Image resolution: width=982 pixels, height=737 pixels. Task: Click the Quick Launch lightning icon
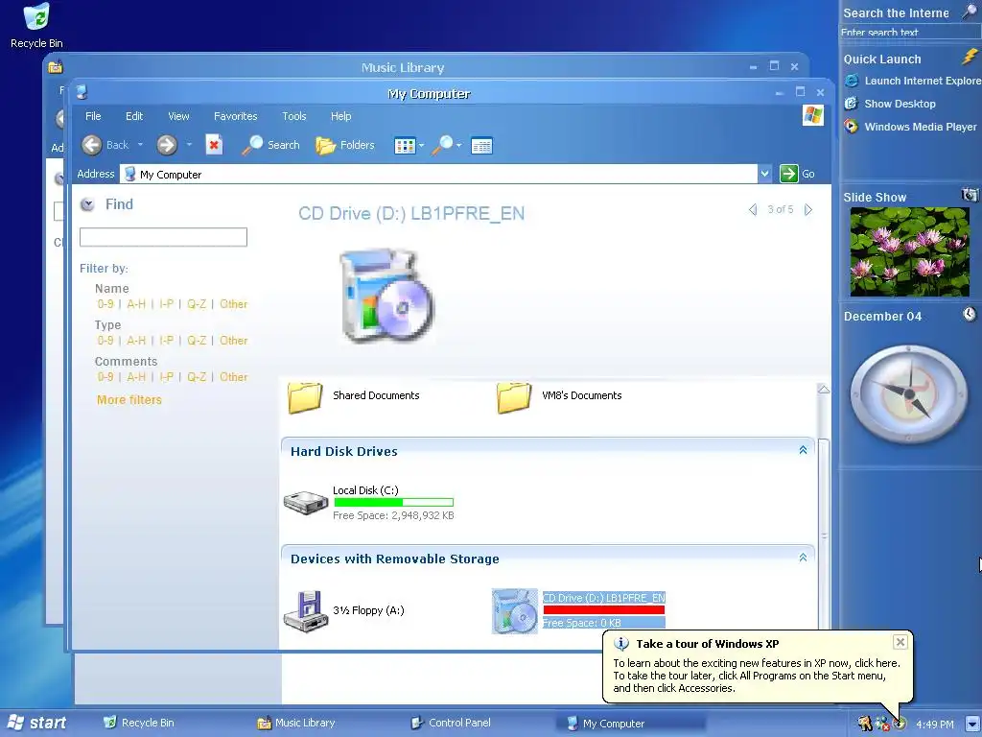(x=970, y=57)
